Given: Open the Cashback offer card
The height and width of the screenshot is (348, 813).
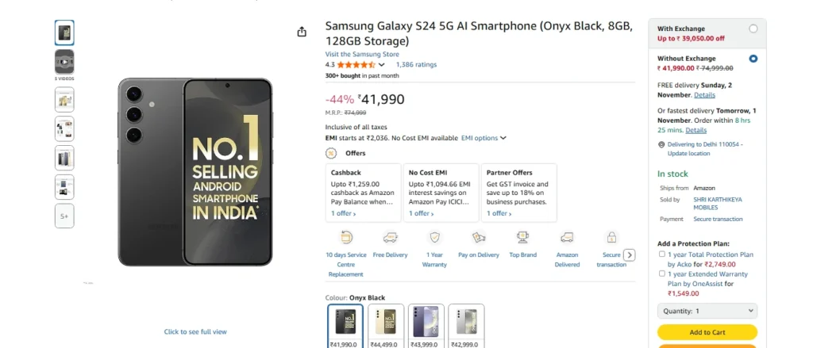Looking at the screenshot, I should [x=362, y=193].
